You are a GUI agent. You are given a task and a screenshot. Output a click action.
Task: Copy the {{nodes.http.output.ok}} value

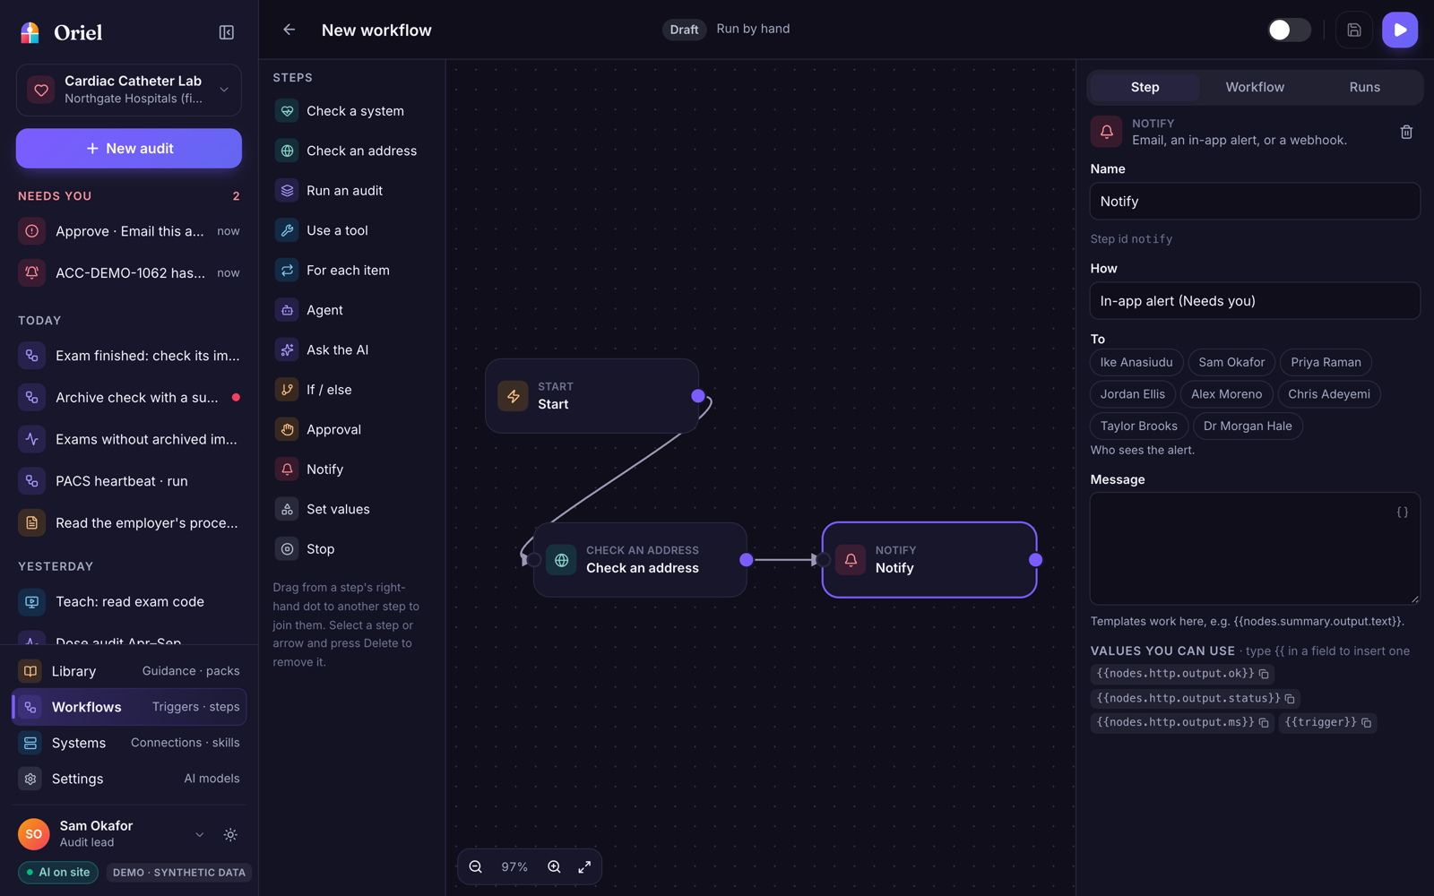click(x=1264, y=674)
